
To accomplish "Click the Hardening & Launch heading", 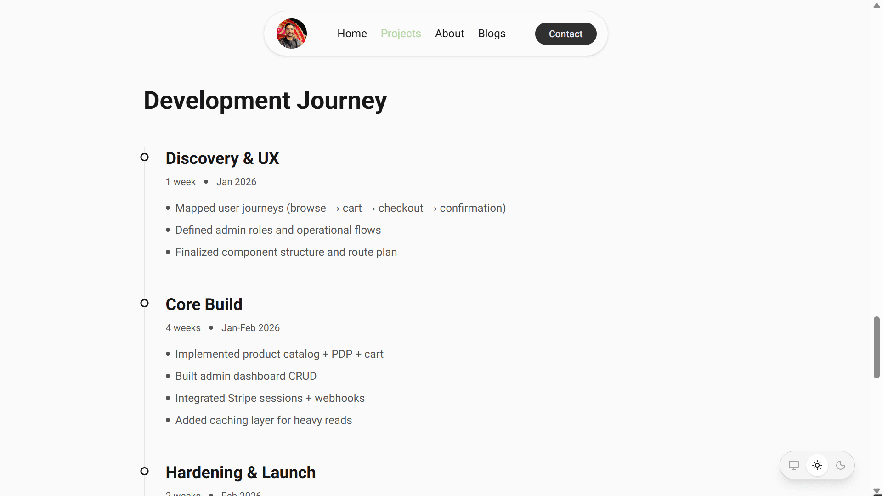I will [x=241, y=473].
